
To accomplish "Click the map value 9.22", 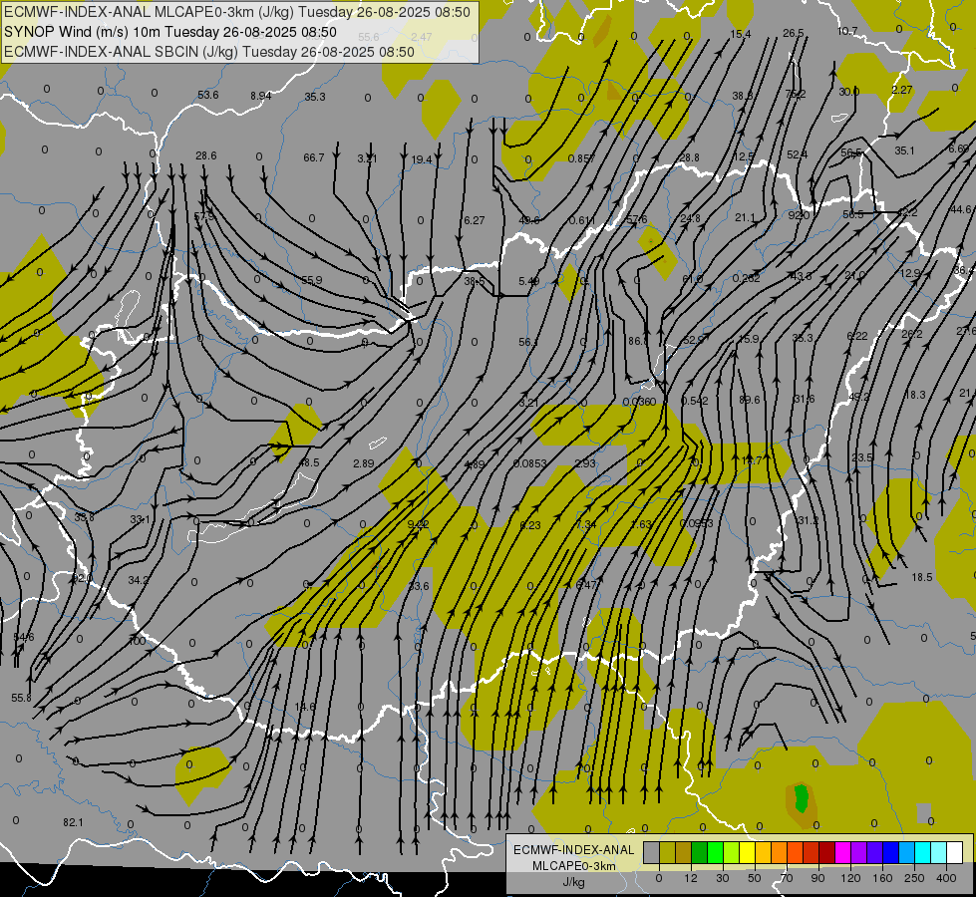I will pos(418,524).
